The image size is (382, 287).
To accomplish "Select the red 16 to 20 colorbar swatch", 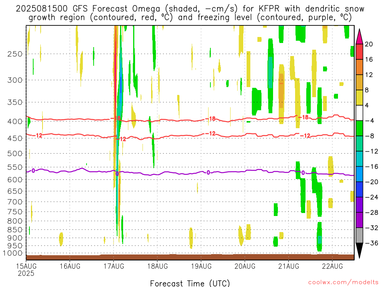I will (359, 52).
